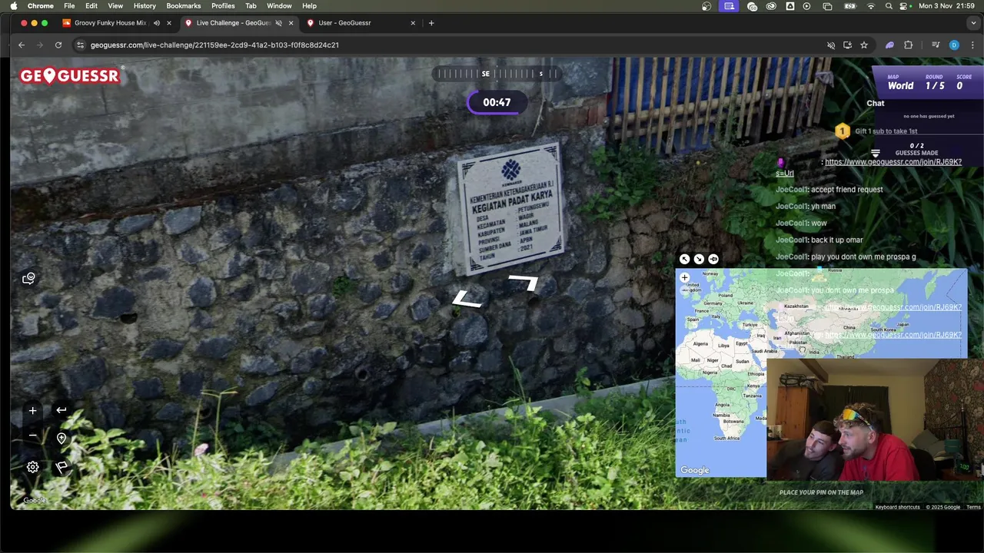This screenshot has width=984, height=553.
Task: Open Chrome three-dot menu
Action: click(972, 45)
